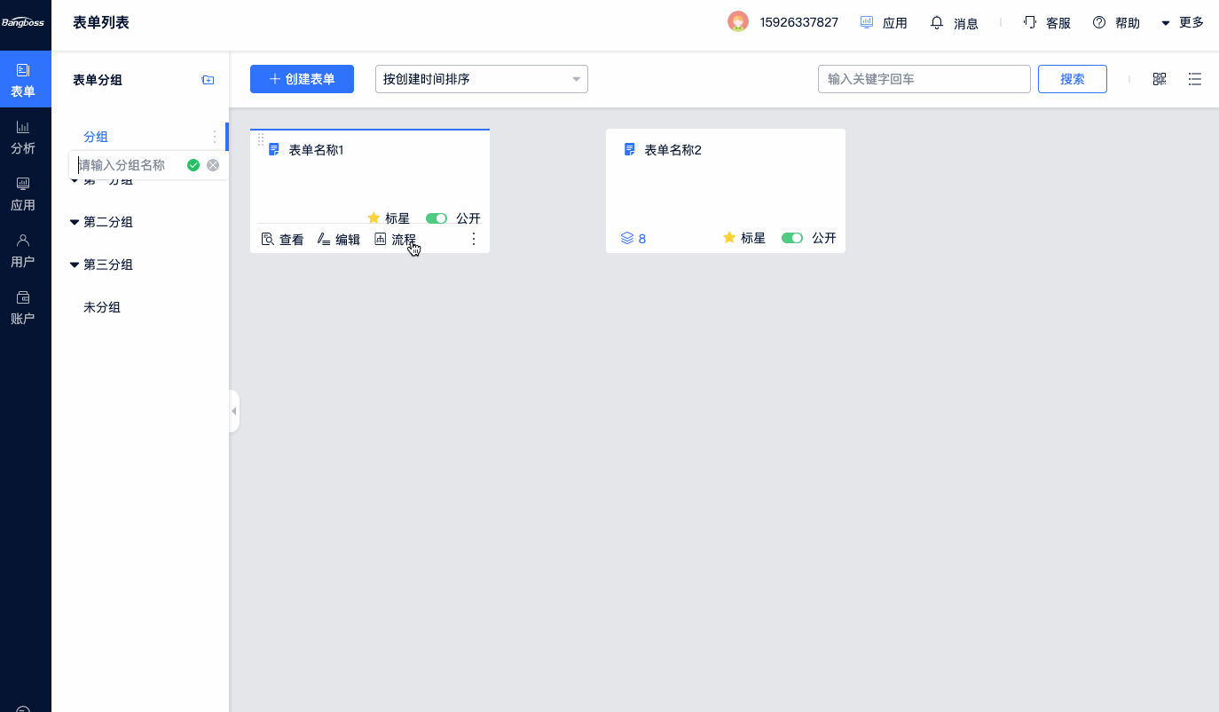Open more options on 表单名称1 card

[x=474, y=239]
